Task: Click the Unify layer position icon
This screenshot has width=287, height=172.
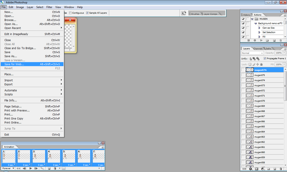Action: pos(250,59)
